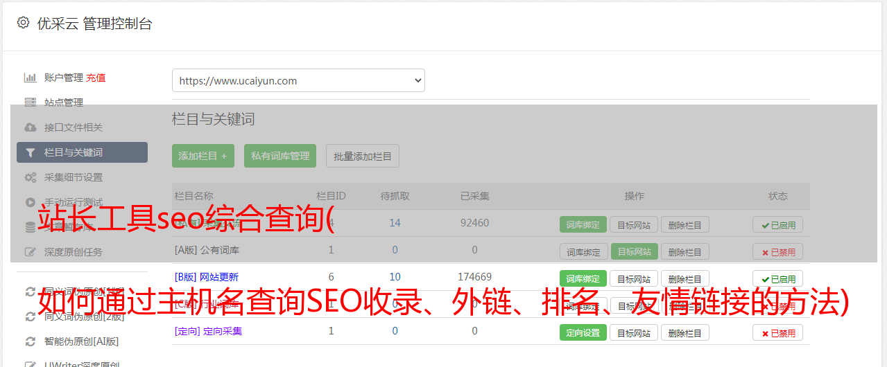Open 同义词伪原创[2版] in the sidebar
887x367 pixels.
[84, 316]
